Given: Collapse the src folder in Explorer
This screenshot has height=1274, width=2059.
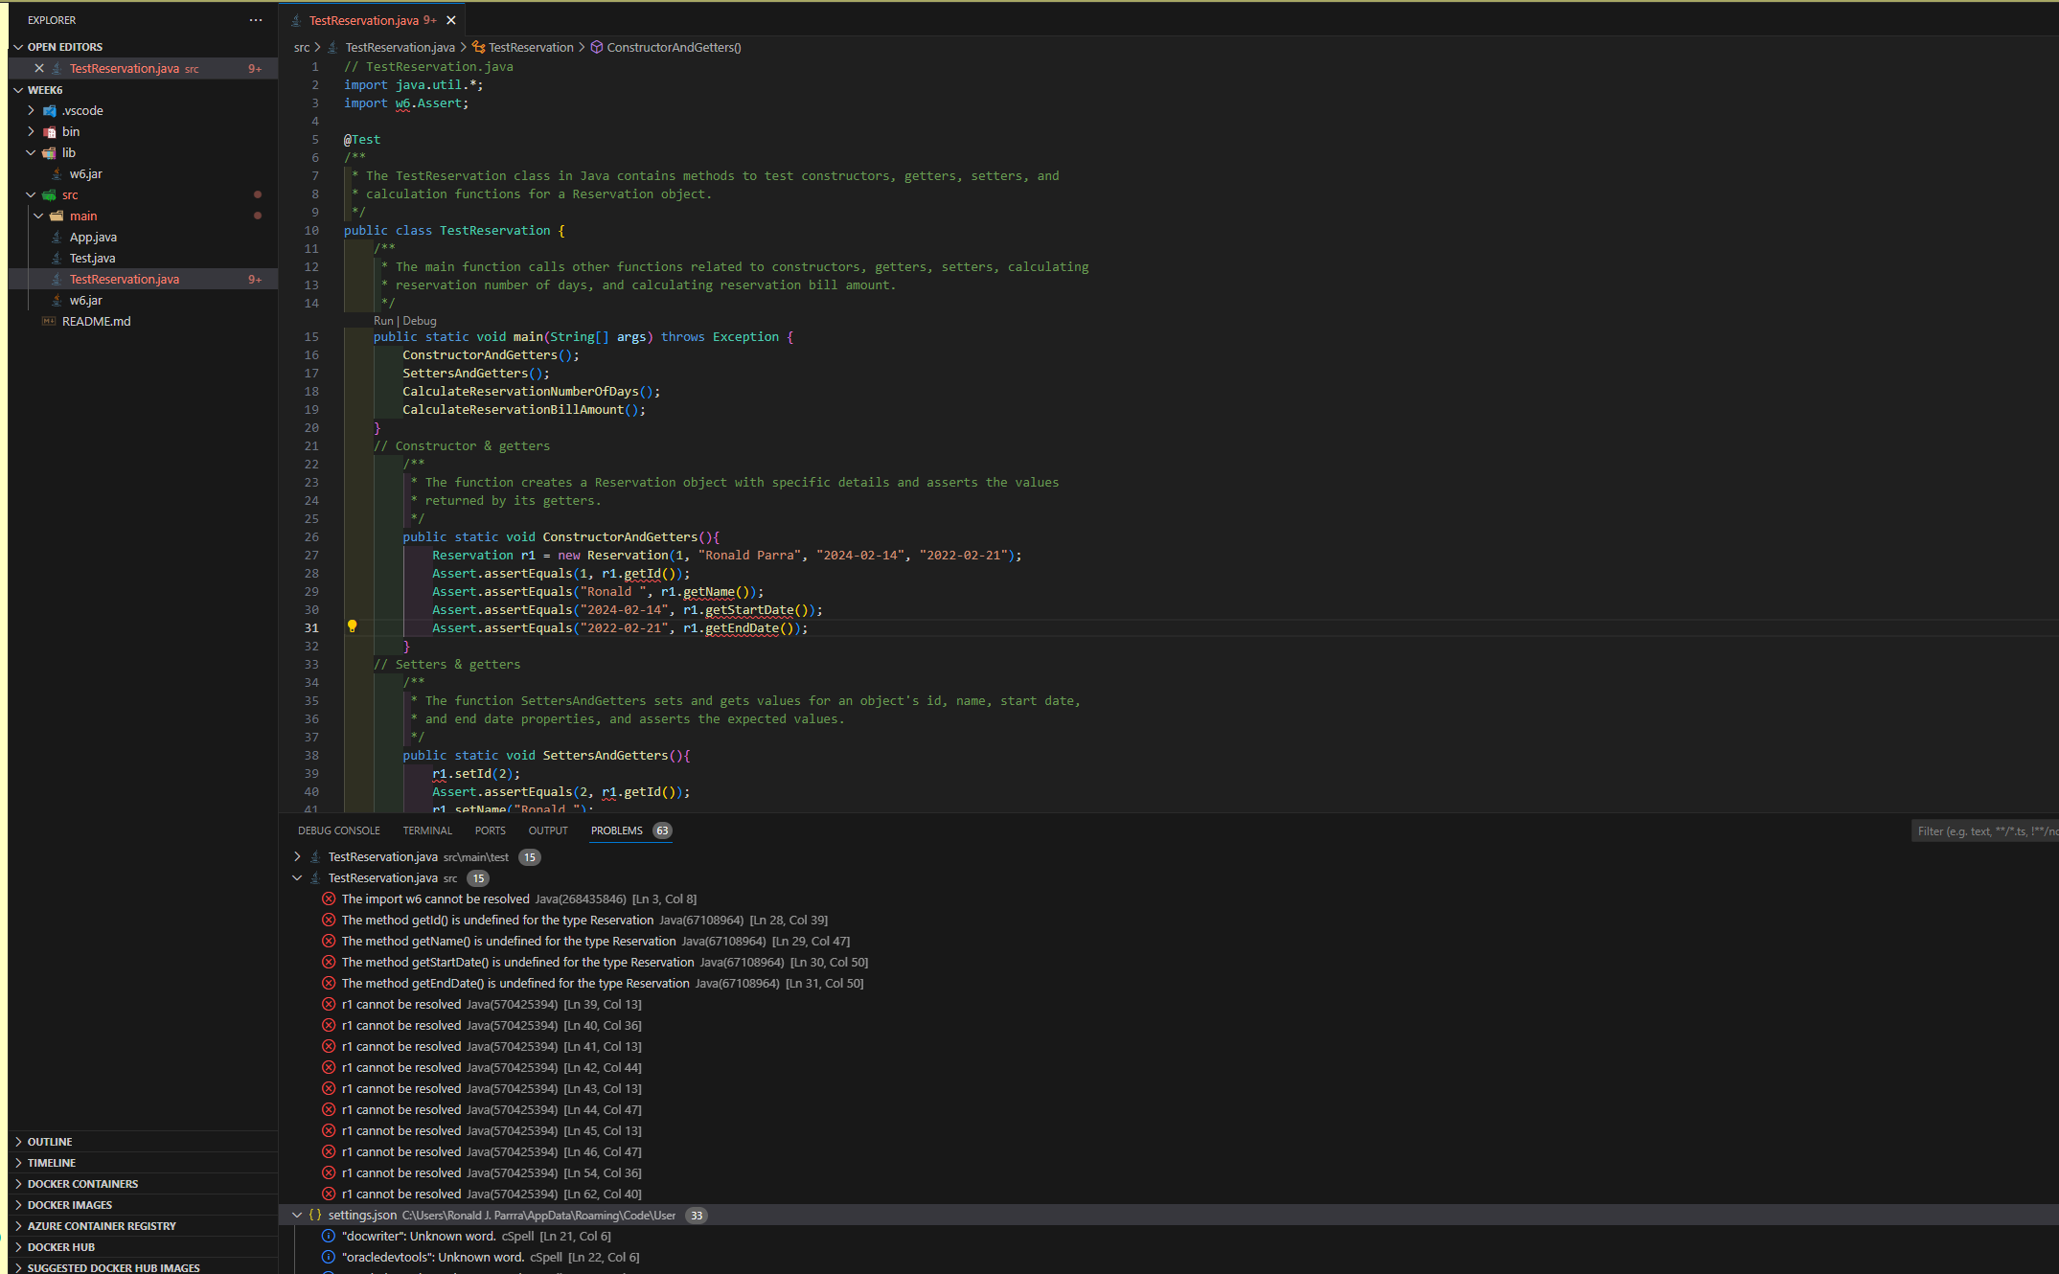Looking at the screenshot, I should click(x=31, y=194).
